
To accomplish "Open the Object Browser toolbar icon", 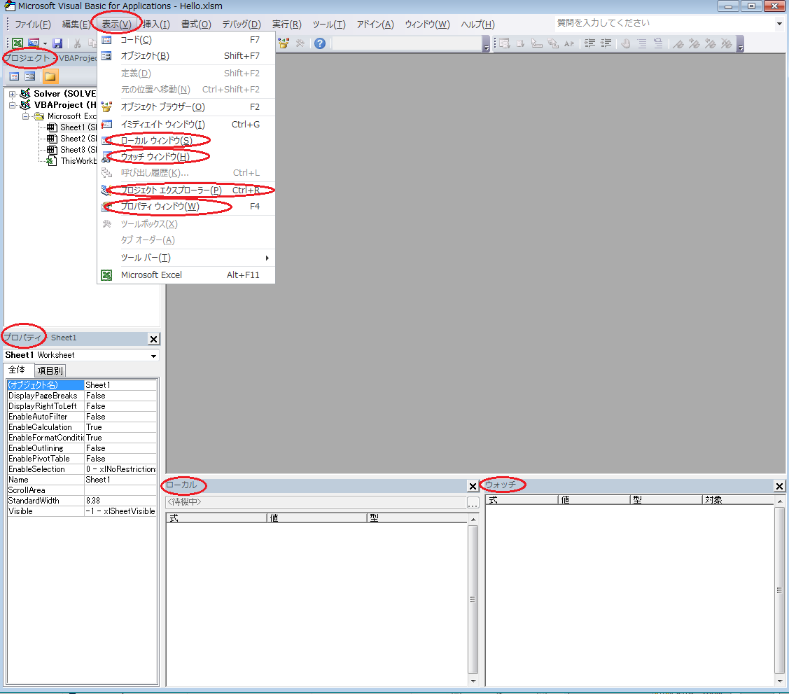I will click(284, 43).
